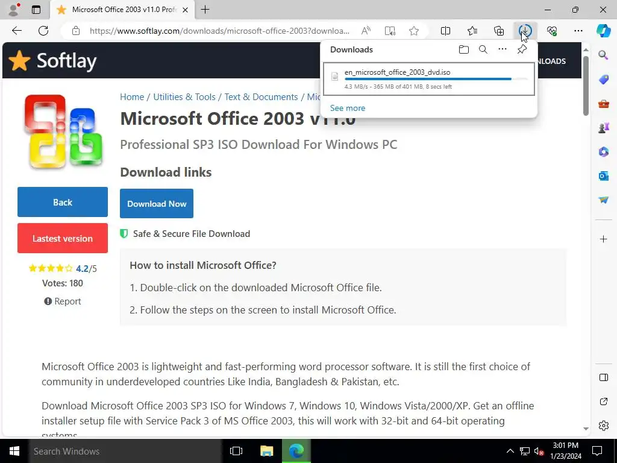Pin the Downloads popup
This screenshot has height=463, width=617.
522,49
